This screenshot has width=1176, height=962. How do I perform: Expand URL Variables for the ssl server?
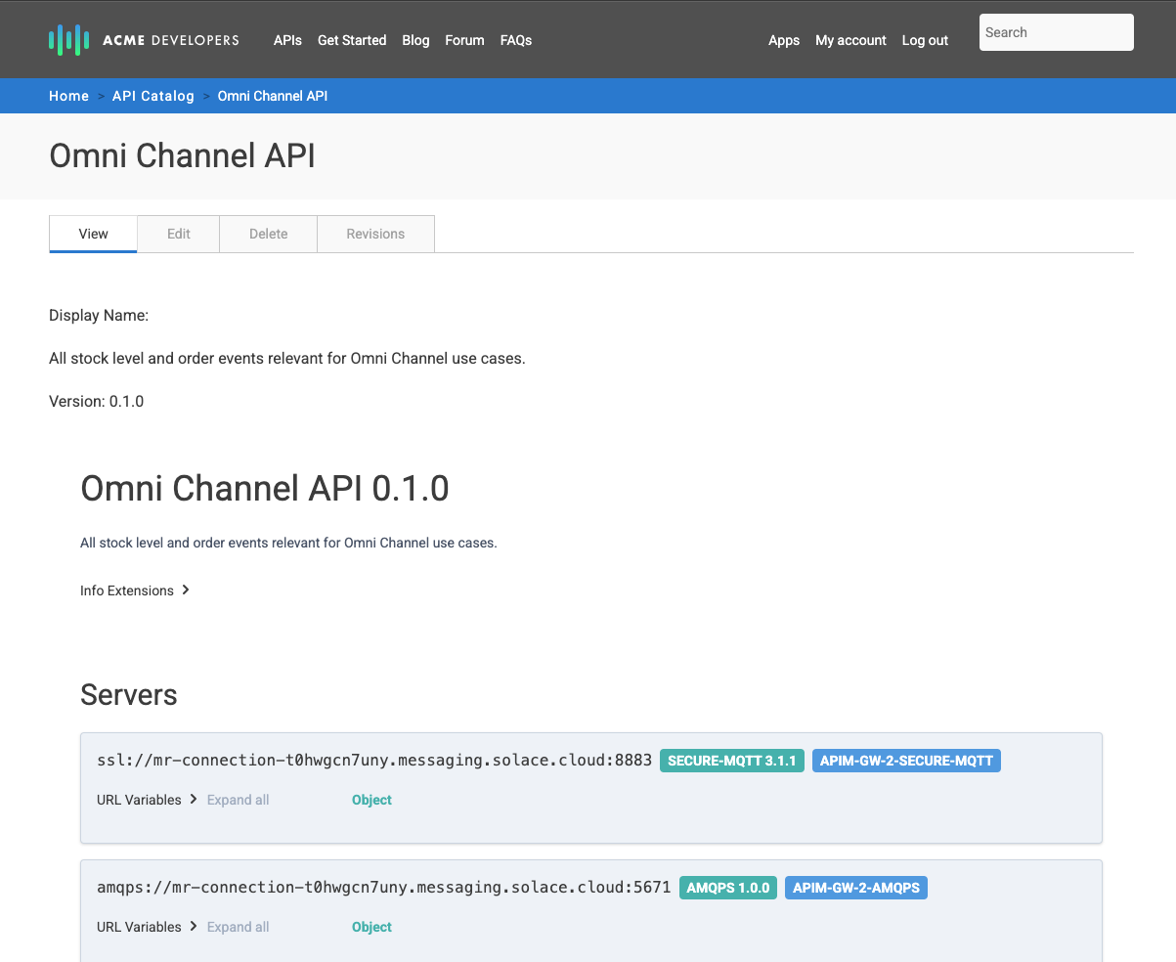147,800
